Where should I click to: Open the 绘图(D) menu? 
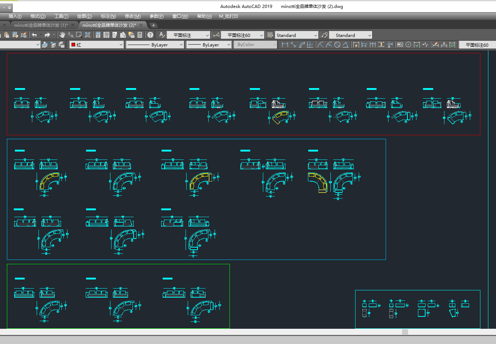coord(85,16)
